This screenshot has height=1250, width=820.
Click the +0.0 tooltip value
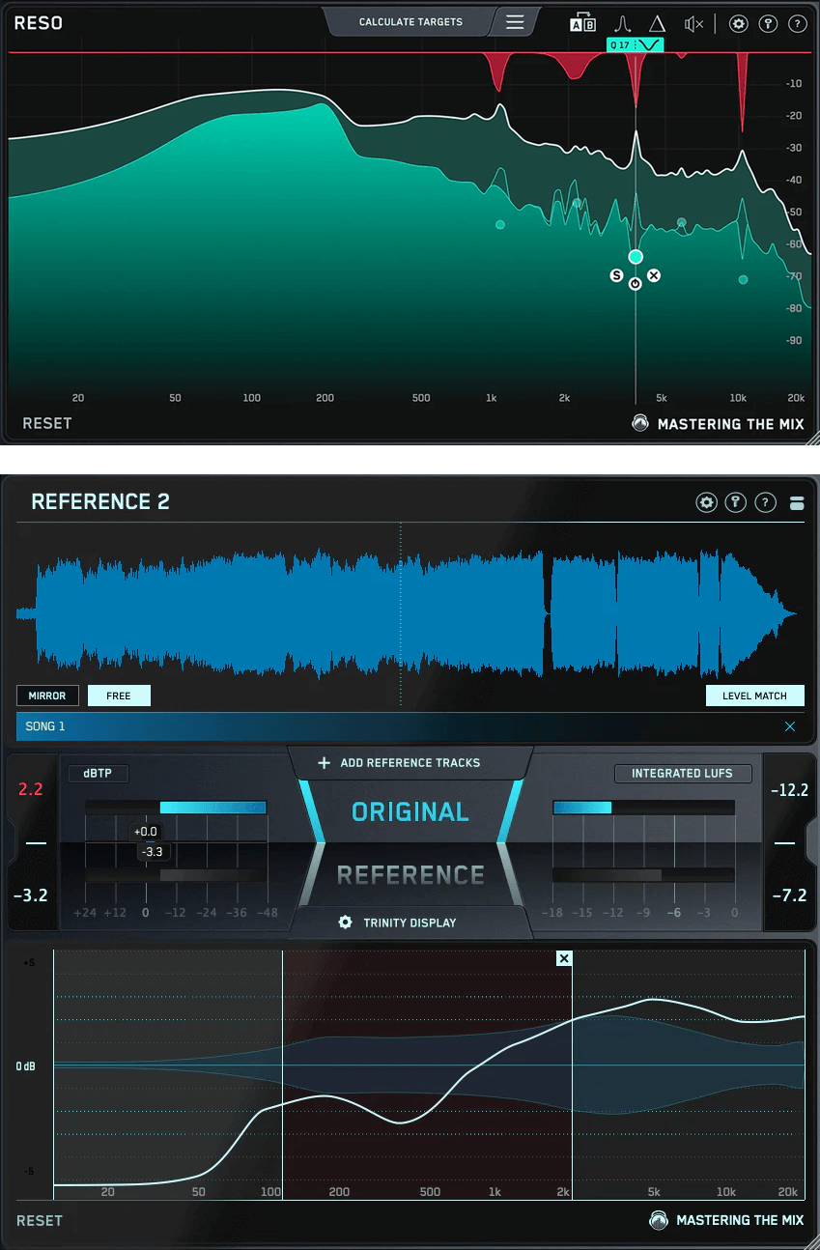click(x=146, y=832)
